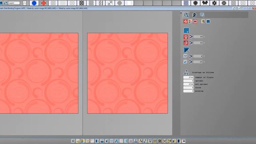Select the blue circle thumbnail

(x=34, y=3)
